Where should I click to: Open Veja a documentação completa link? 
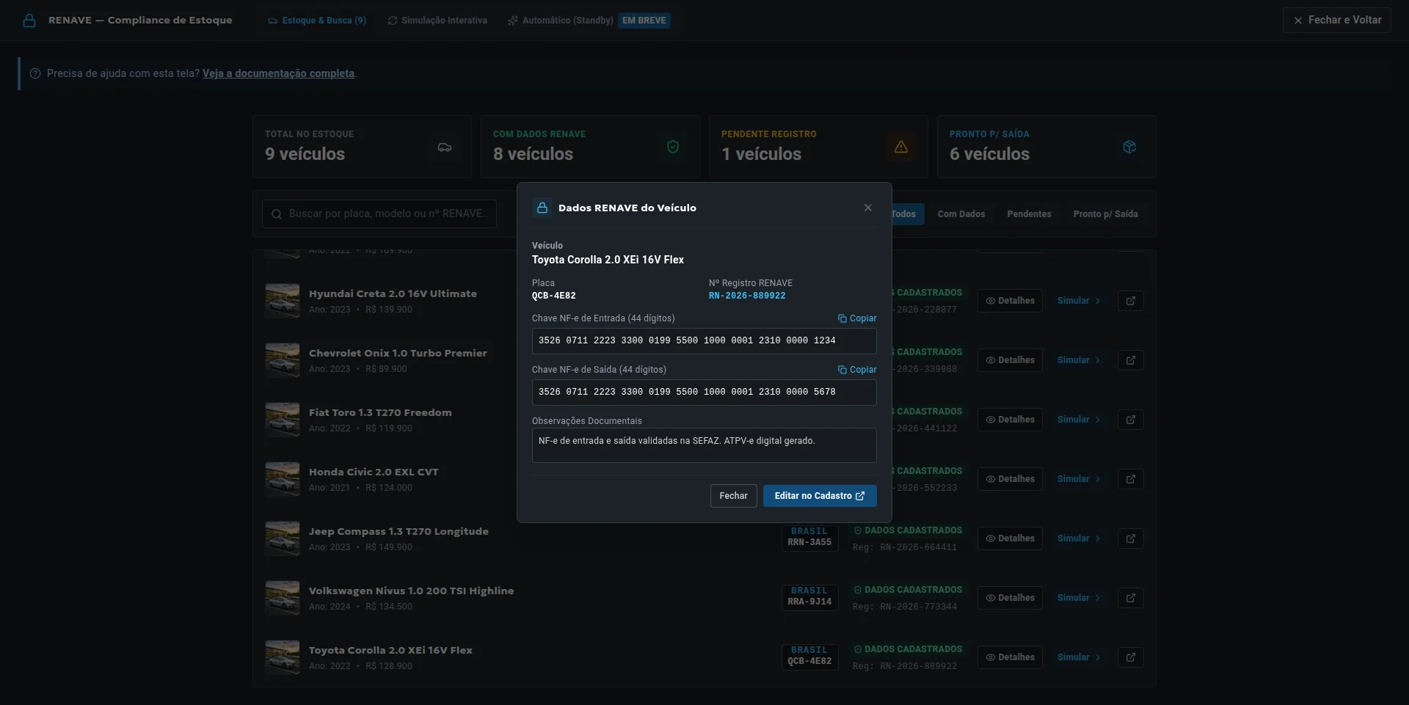[x=278, y=73]
